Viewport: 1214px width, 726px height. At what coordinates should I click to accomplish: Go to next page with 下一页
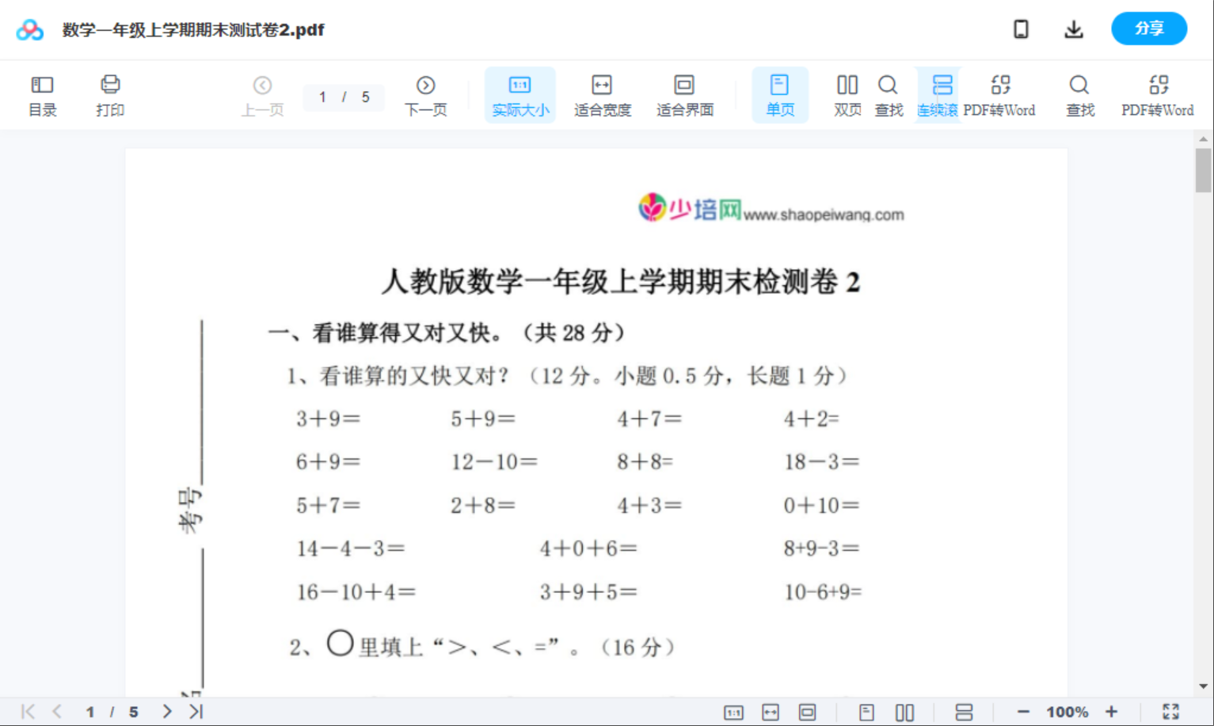(425, 94)
